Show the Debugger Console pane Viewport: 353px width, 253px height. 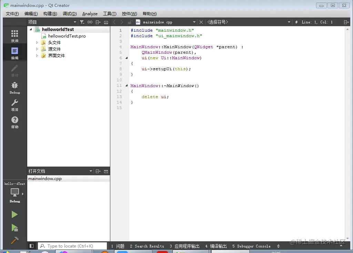pos(251,246)
